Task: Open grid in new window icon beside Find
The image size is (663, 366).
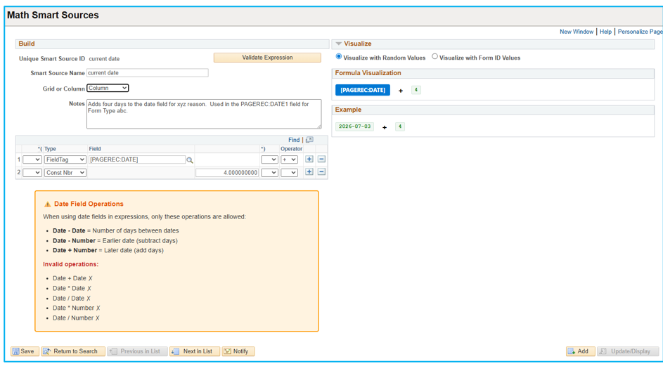Action: 309,140
